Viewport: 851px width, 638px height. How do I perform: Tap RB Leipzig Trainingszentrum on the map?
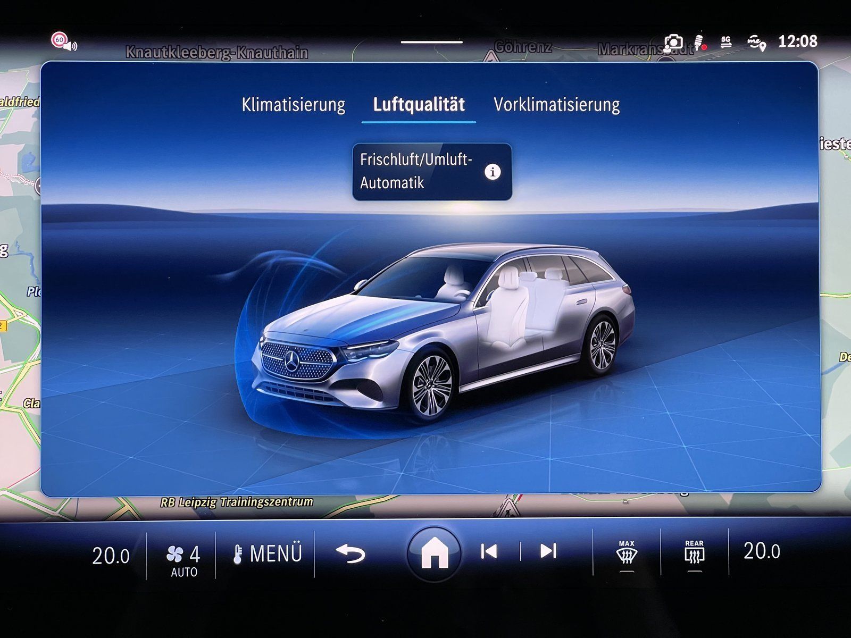point(237,502)
